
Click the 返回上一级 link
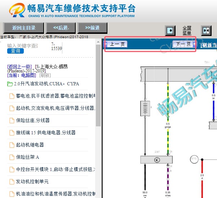(19, 67)
